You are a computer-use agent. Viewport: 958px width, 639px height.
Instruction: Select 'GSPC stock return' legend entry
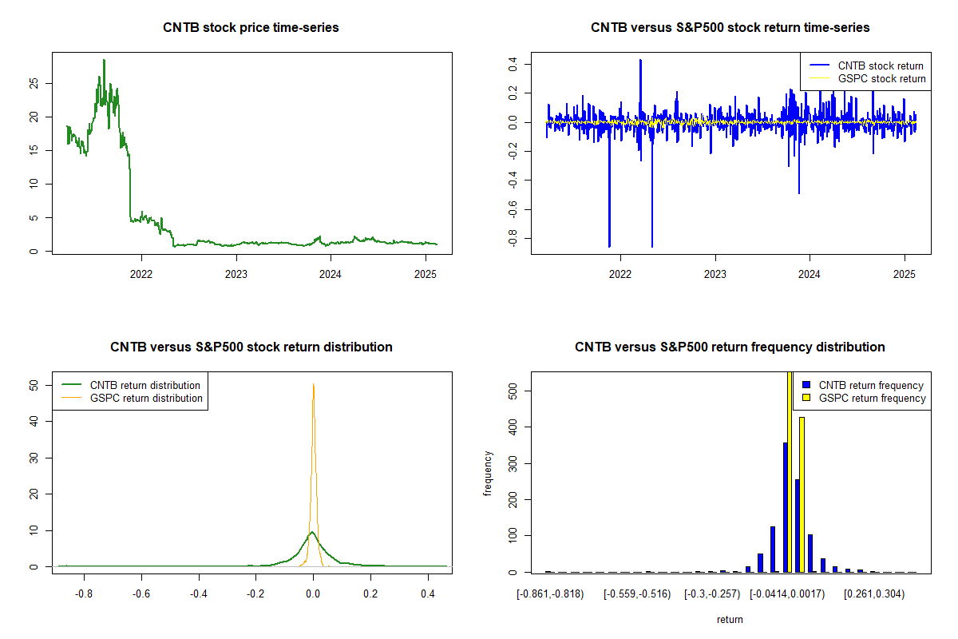pyautogui.click(x=881, y=78)
